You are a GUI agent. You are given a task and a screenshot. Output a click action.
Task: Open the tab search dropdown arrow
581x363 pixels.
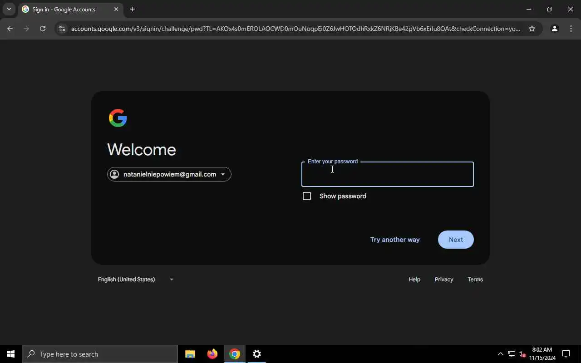click(9, 9)
